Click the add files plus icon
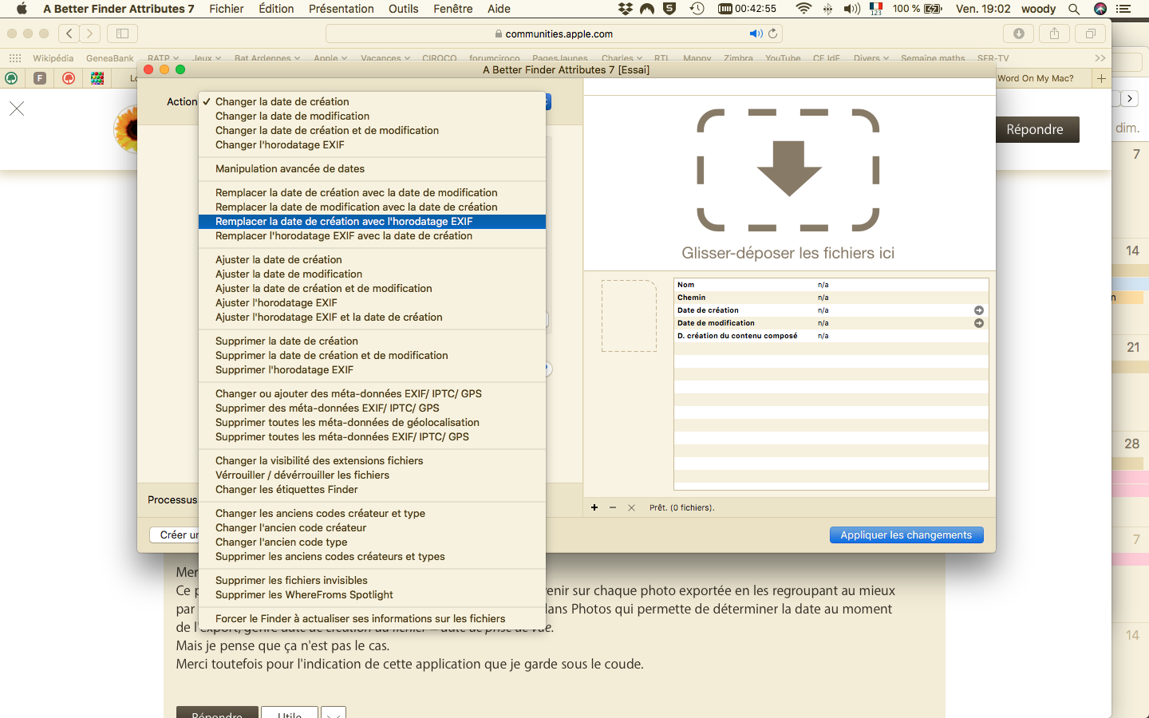This screenshot has width=1149, height=718. tap(594, 507)
